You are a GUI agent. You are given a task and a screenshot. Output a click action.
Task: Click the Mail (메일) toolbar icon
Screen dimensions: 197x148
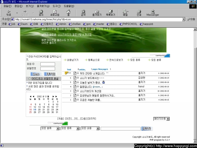125,13
